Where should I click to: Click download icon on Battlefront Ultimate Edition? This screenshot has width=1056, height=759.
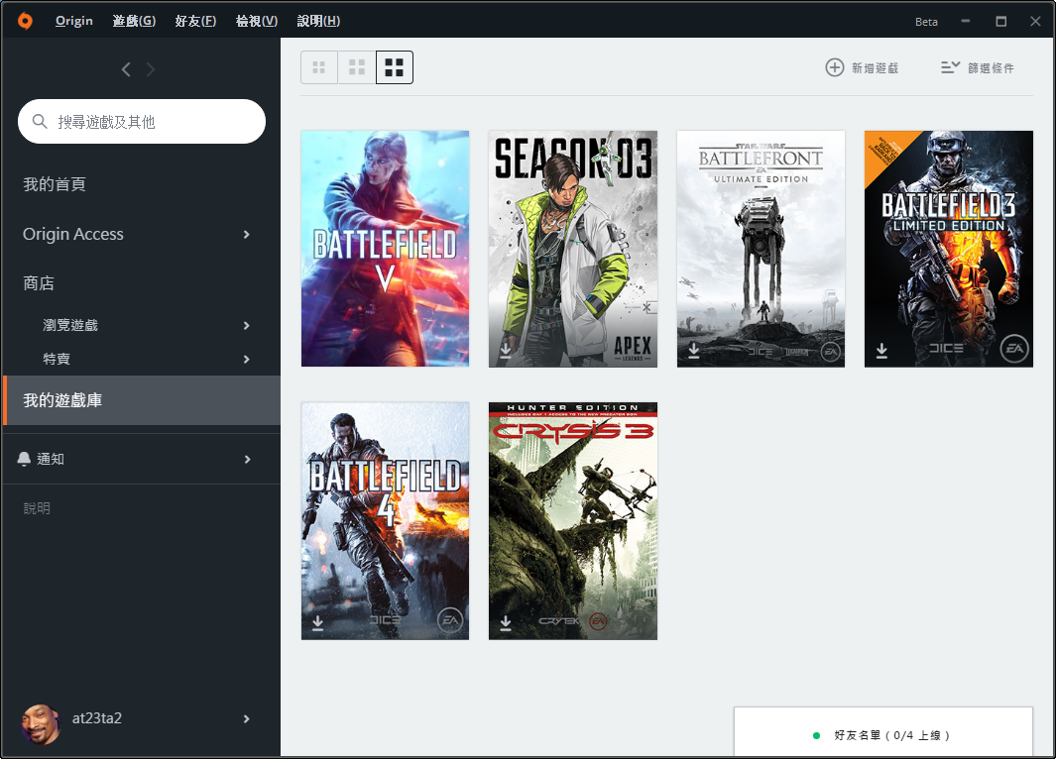[694, 351]
